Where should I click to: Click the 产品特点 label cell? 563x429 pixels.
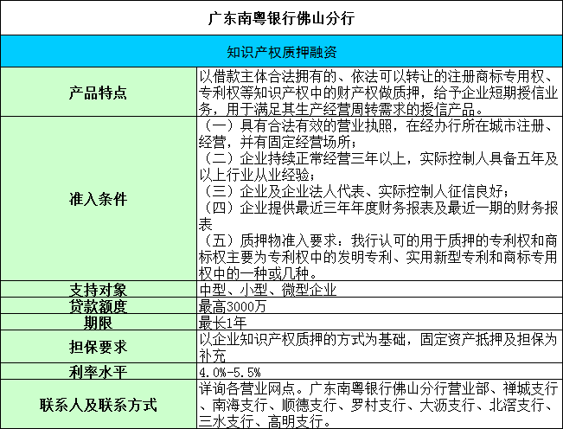pyautogui.click(x=99, y=92)
